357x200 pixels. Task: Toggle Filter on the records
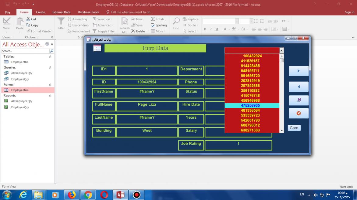(x=104, y=31)
